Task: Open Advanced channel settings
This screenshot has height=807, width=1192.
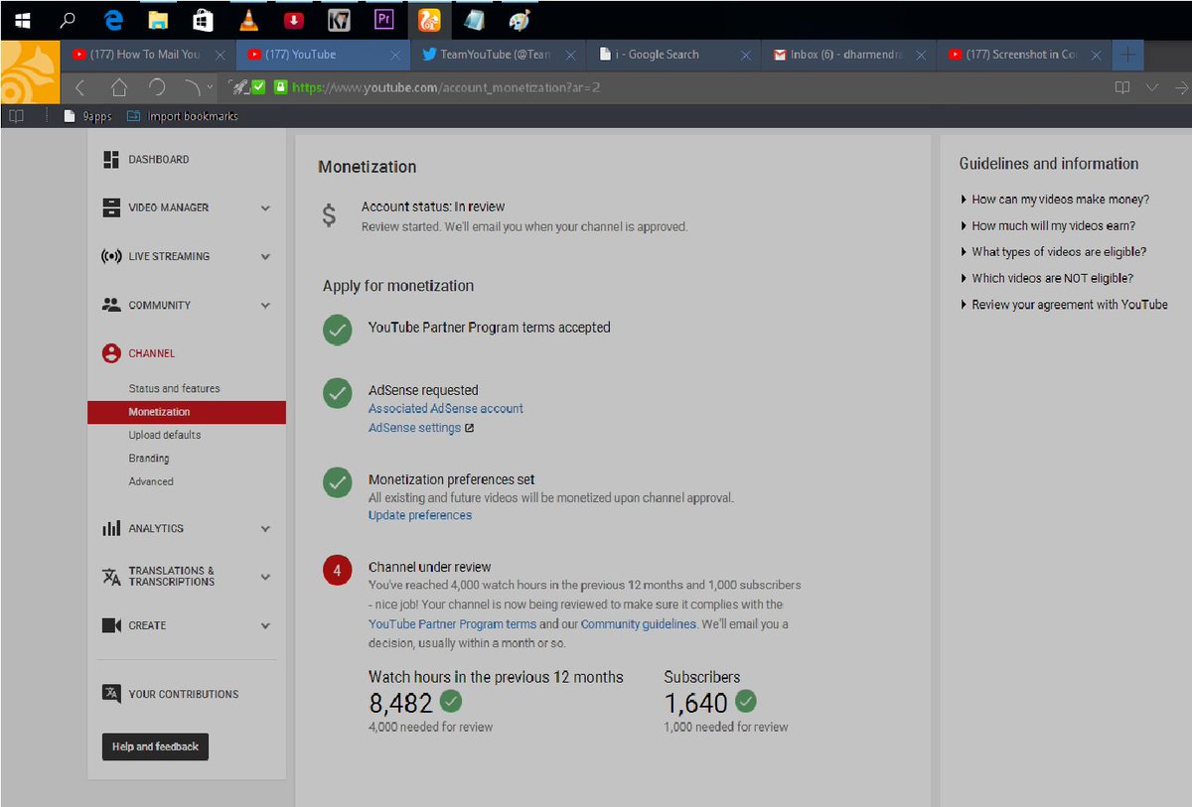Action: [x=151, y=482]
